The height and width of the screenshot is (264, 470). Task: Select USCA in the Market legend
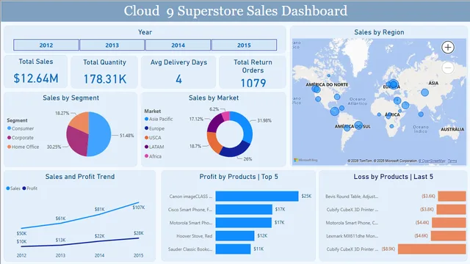click(x=153, y=138)
